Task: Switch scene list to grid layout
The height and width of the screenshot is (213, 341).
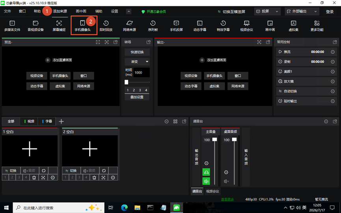Action: point(175,121)
